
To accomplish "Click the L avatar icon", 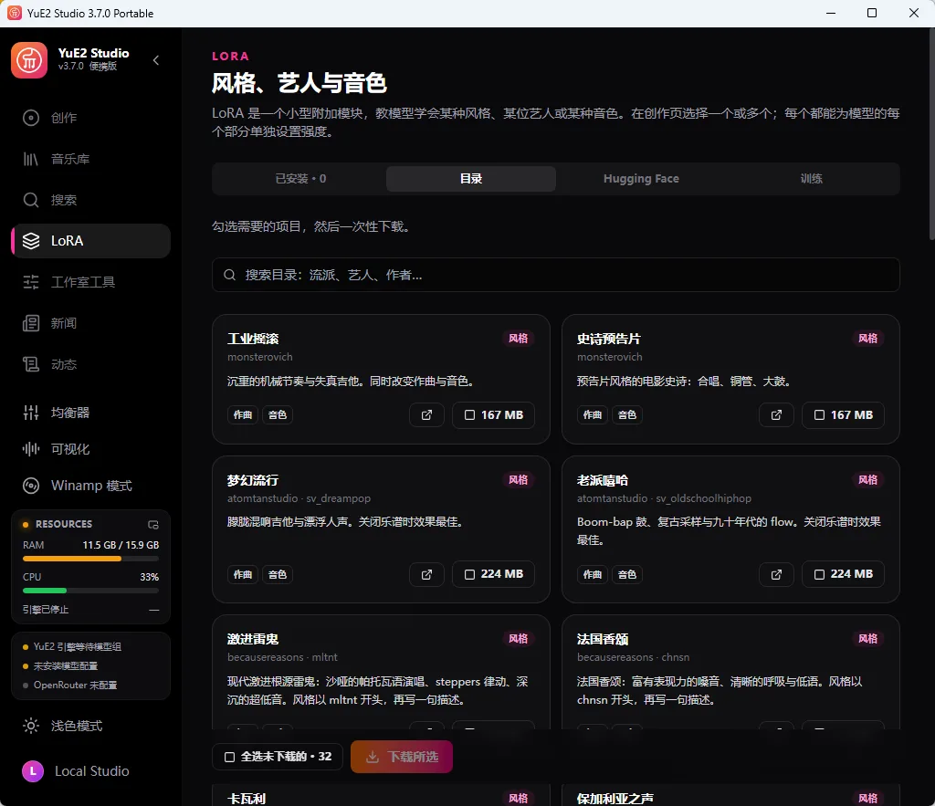I will click(33, 771).
